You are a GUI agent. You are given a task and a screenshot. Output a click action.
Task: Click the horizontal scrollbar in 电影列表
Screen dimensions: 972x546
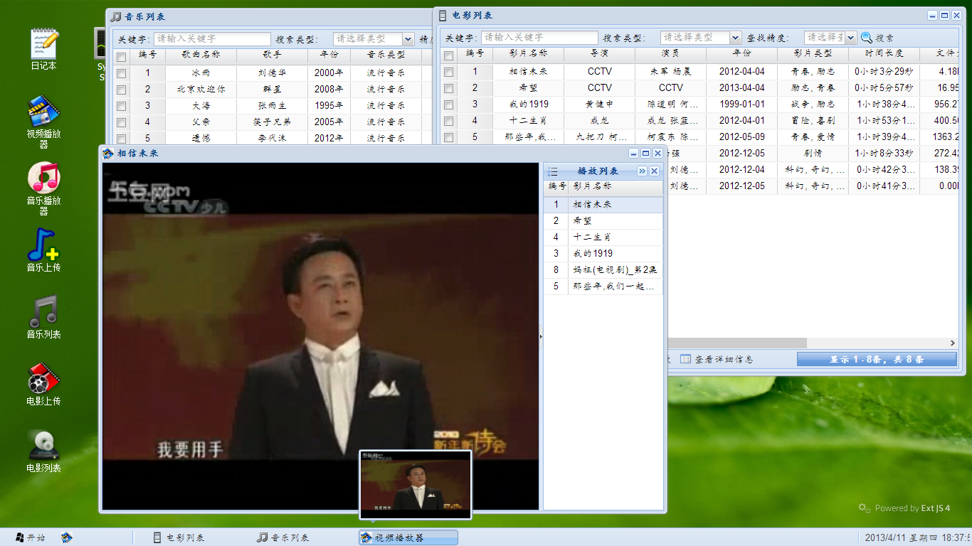[736, 343]
